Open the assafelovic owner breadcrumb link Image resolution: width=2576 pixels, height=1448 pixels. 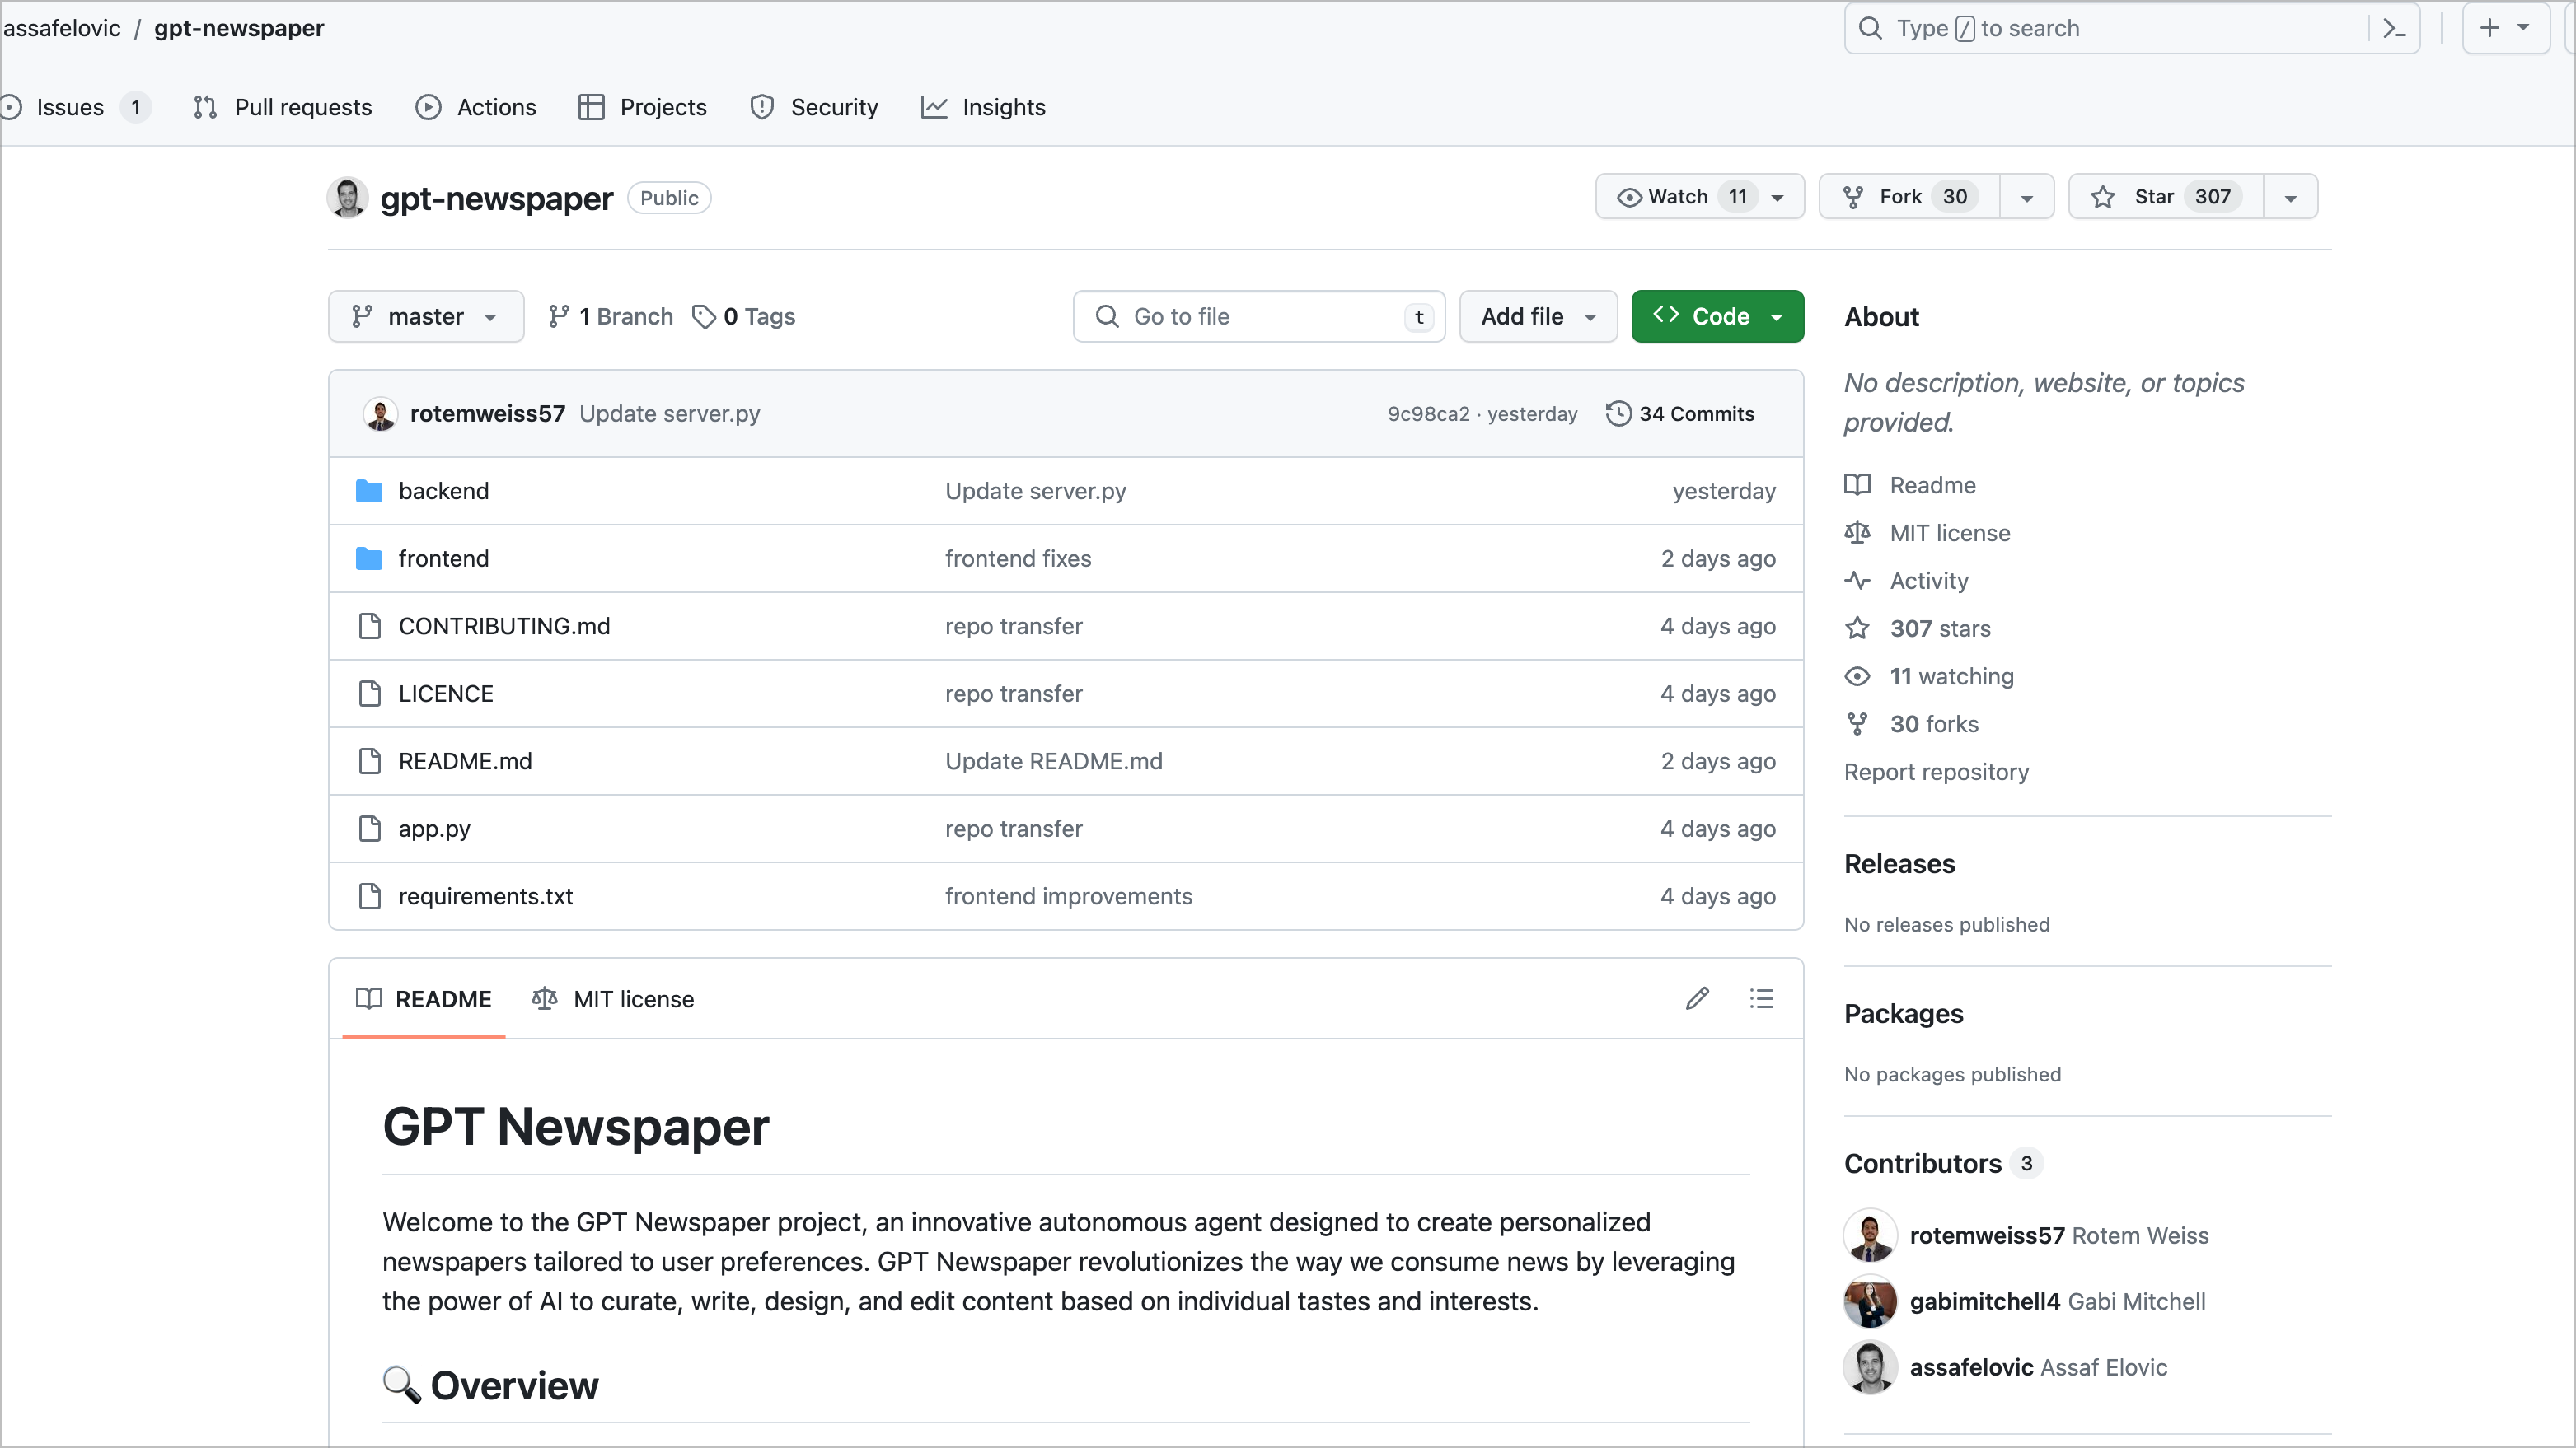(62, 28)
